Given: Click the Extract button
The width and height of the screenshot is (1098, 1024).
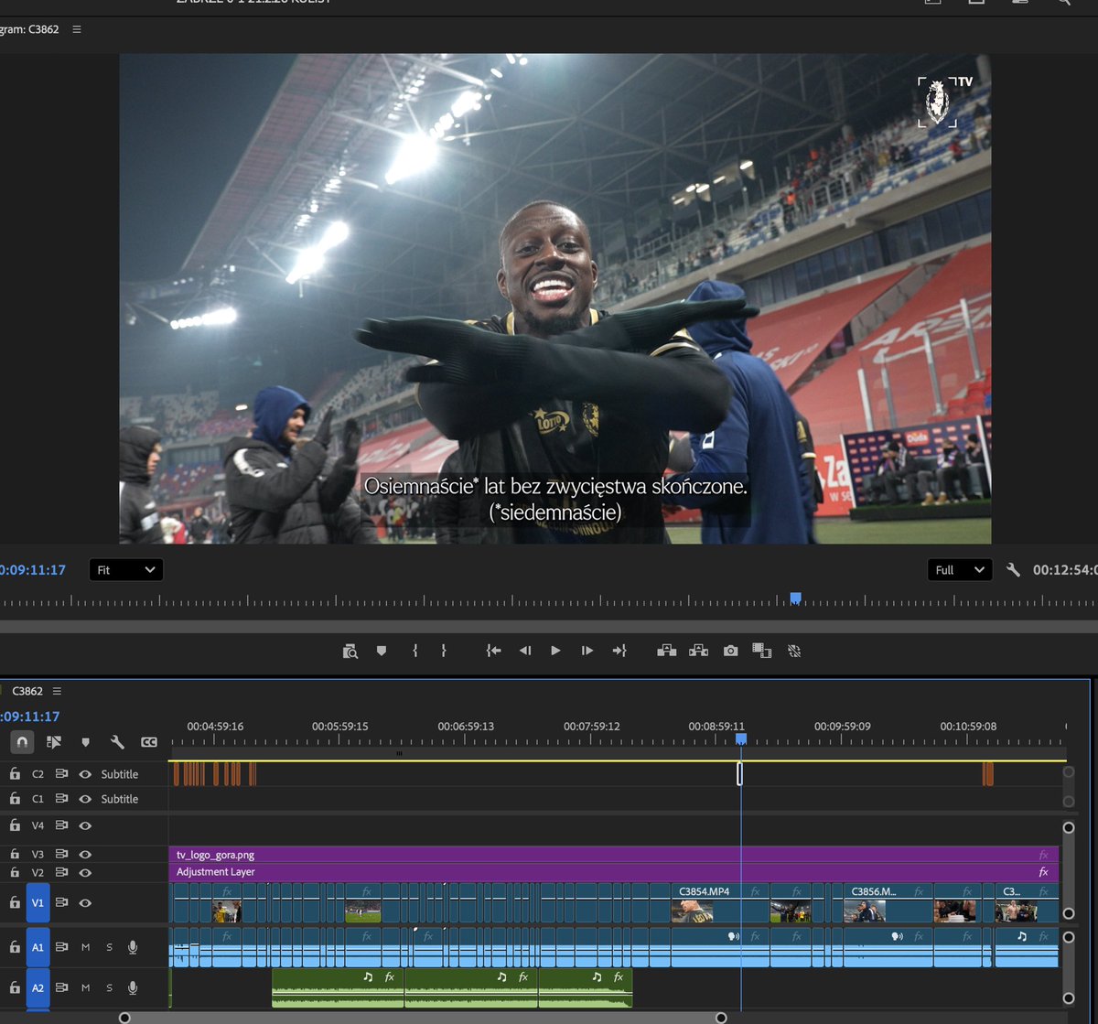Looking at the screenshot, I should click(x=699, y=651).
